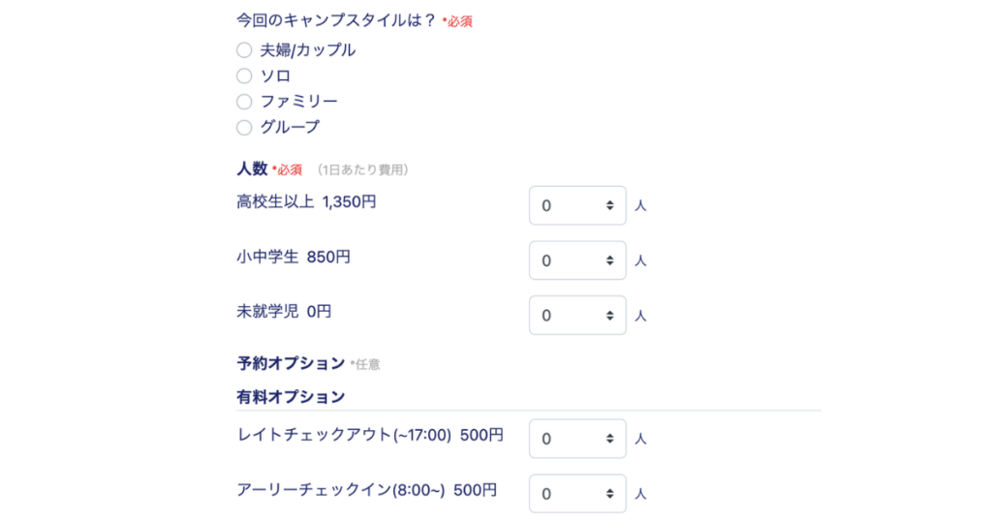Image resolution: width=992 pixels, height=521 pixels.
Task: Choose the ソロ camp style option
Action: tap(244, 76)
